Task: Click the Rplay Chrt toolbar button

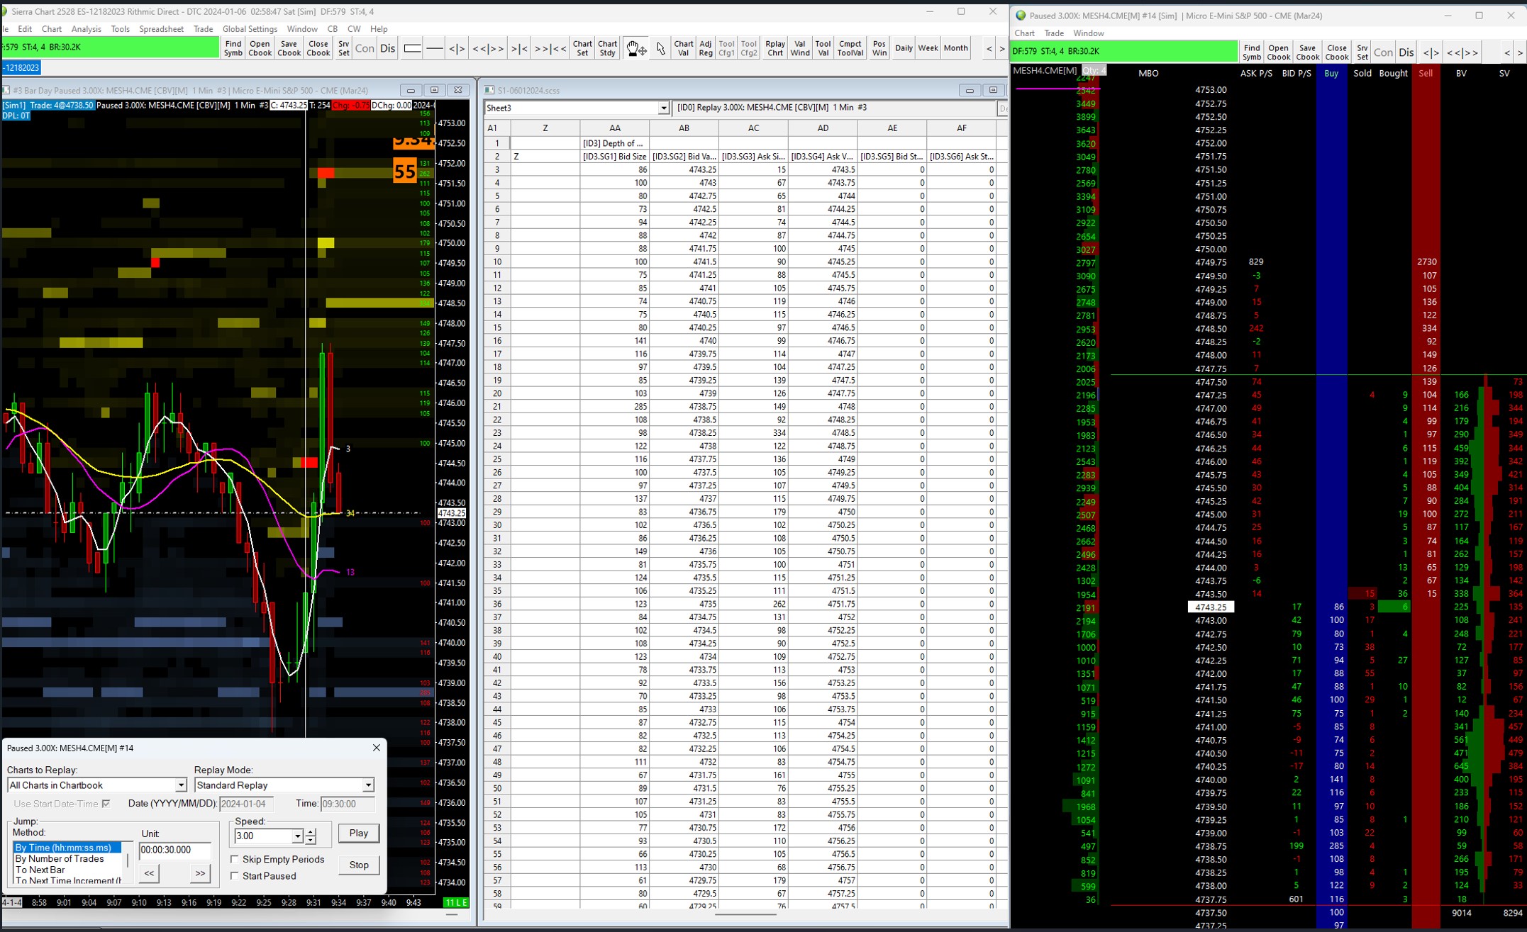Action: tap(774, 48)
